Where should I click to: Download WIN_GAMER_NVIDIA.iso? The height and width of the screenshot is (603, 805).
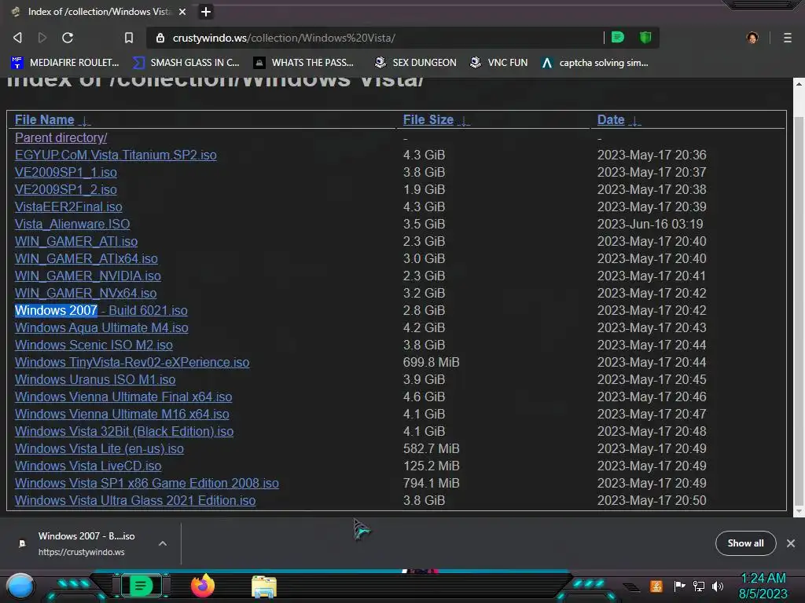(88, 276)
